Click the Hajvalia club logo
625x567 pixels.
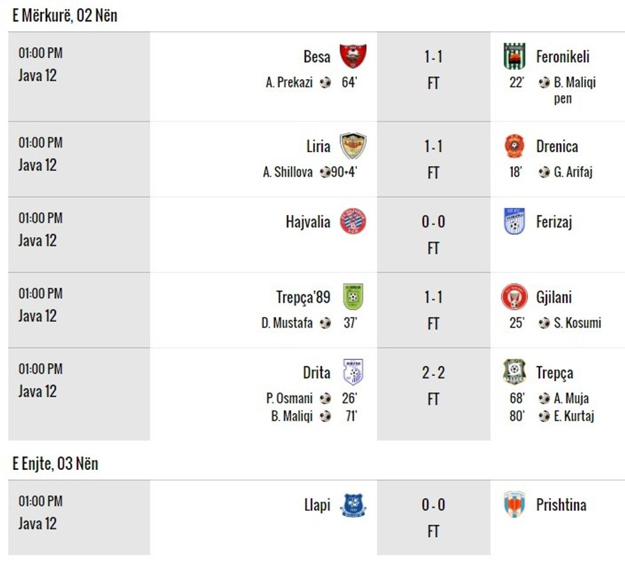(x=353, y=222)
